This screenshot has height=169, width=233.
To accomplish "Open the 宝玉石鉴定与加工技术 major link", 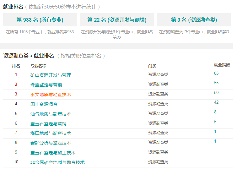I will [x=53, y=153].
